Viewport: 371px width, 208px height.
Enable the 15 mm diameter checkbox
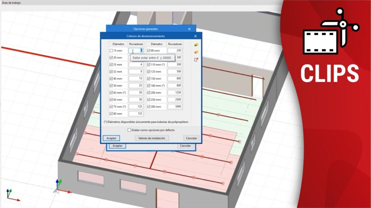(111, 51)
